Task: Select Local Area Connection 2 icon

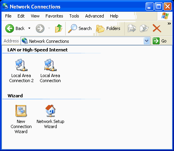Action: [x=21, y=65]
